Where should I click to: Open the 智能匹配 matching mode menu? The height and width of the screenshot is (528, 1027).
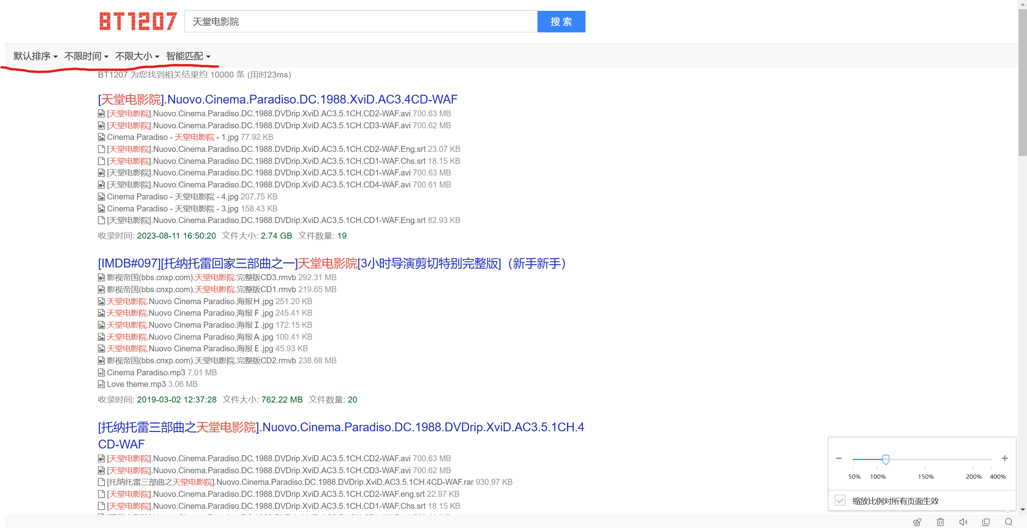pyautogui.click(x=188, y=56)
